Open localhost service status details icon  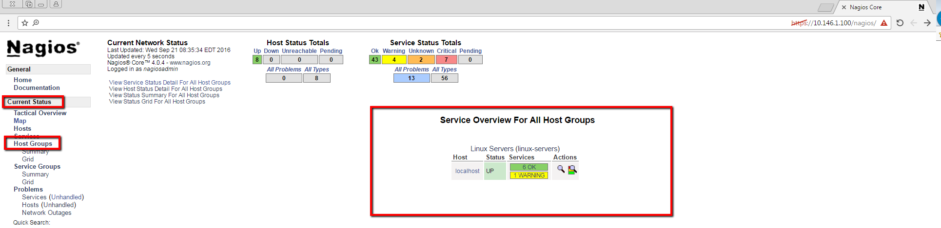tap(572, 170)
